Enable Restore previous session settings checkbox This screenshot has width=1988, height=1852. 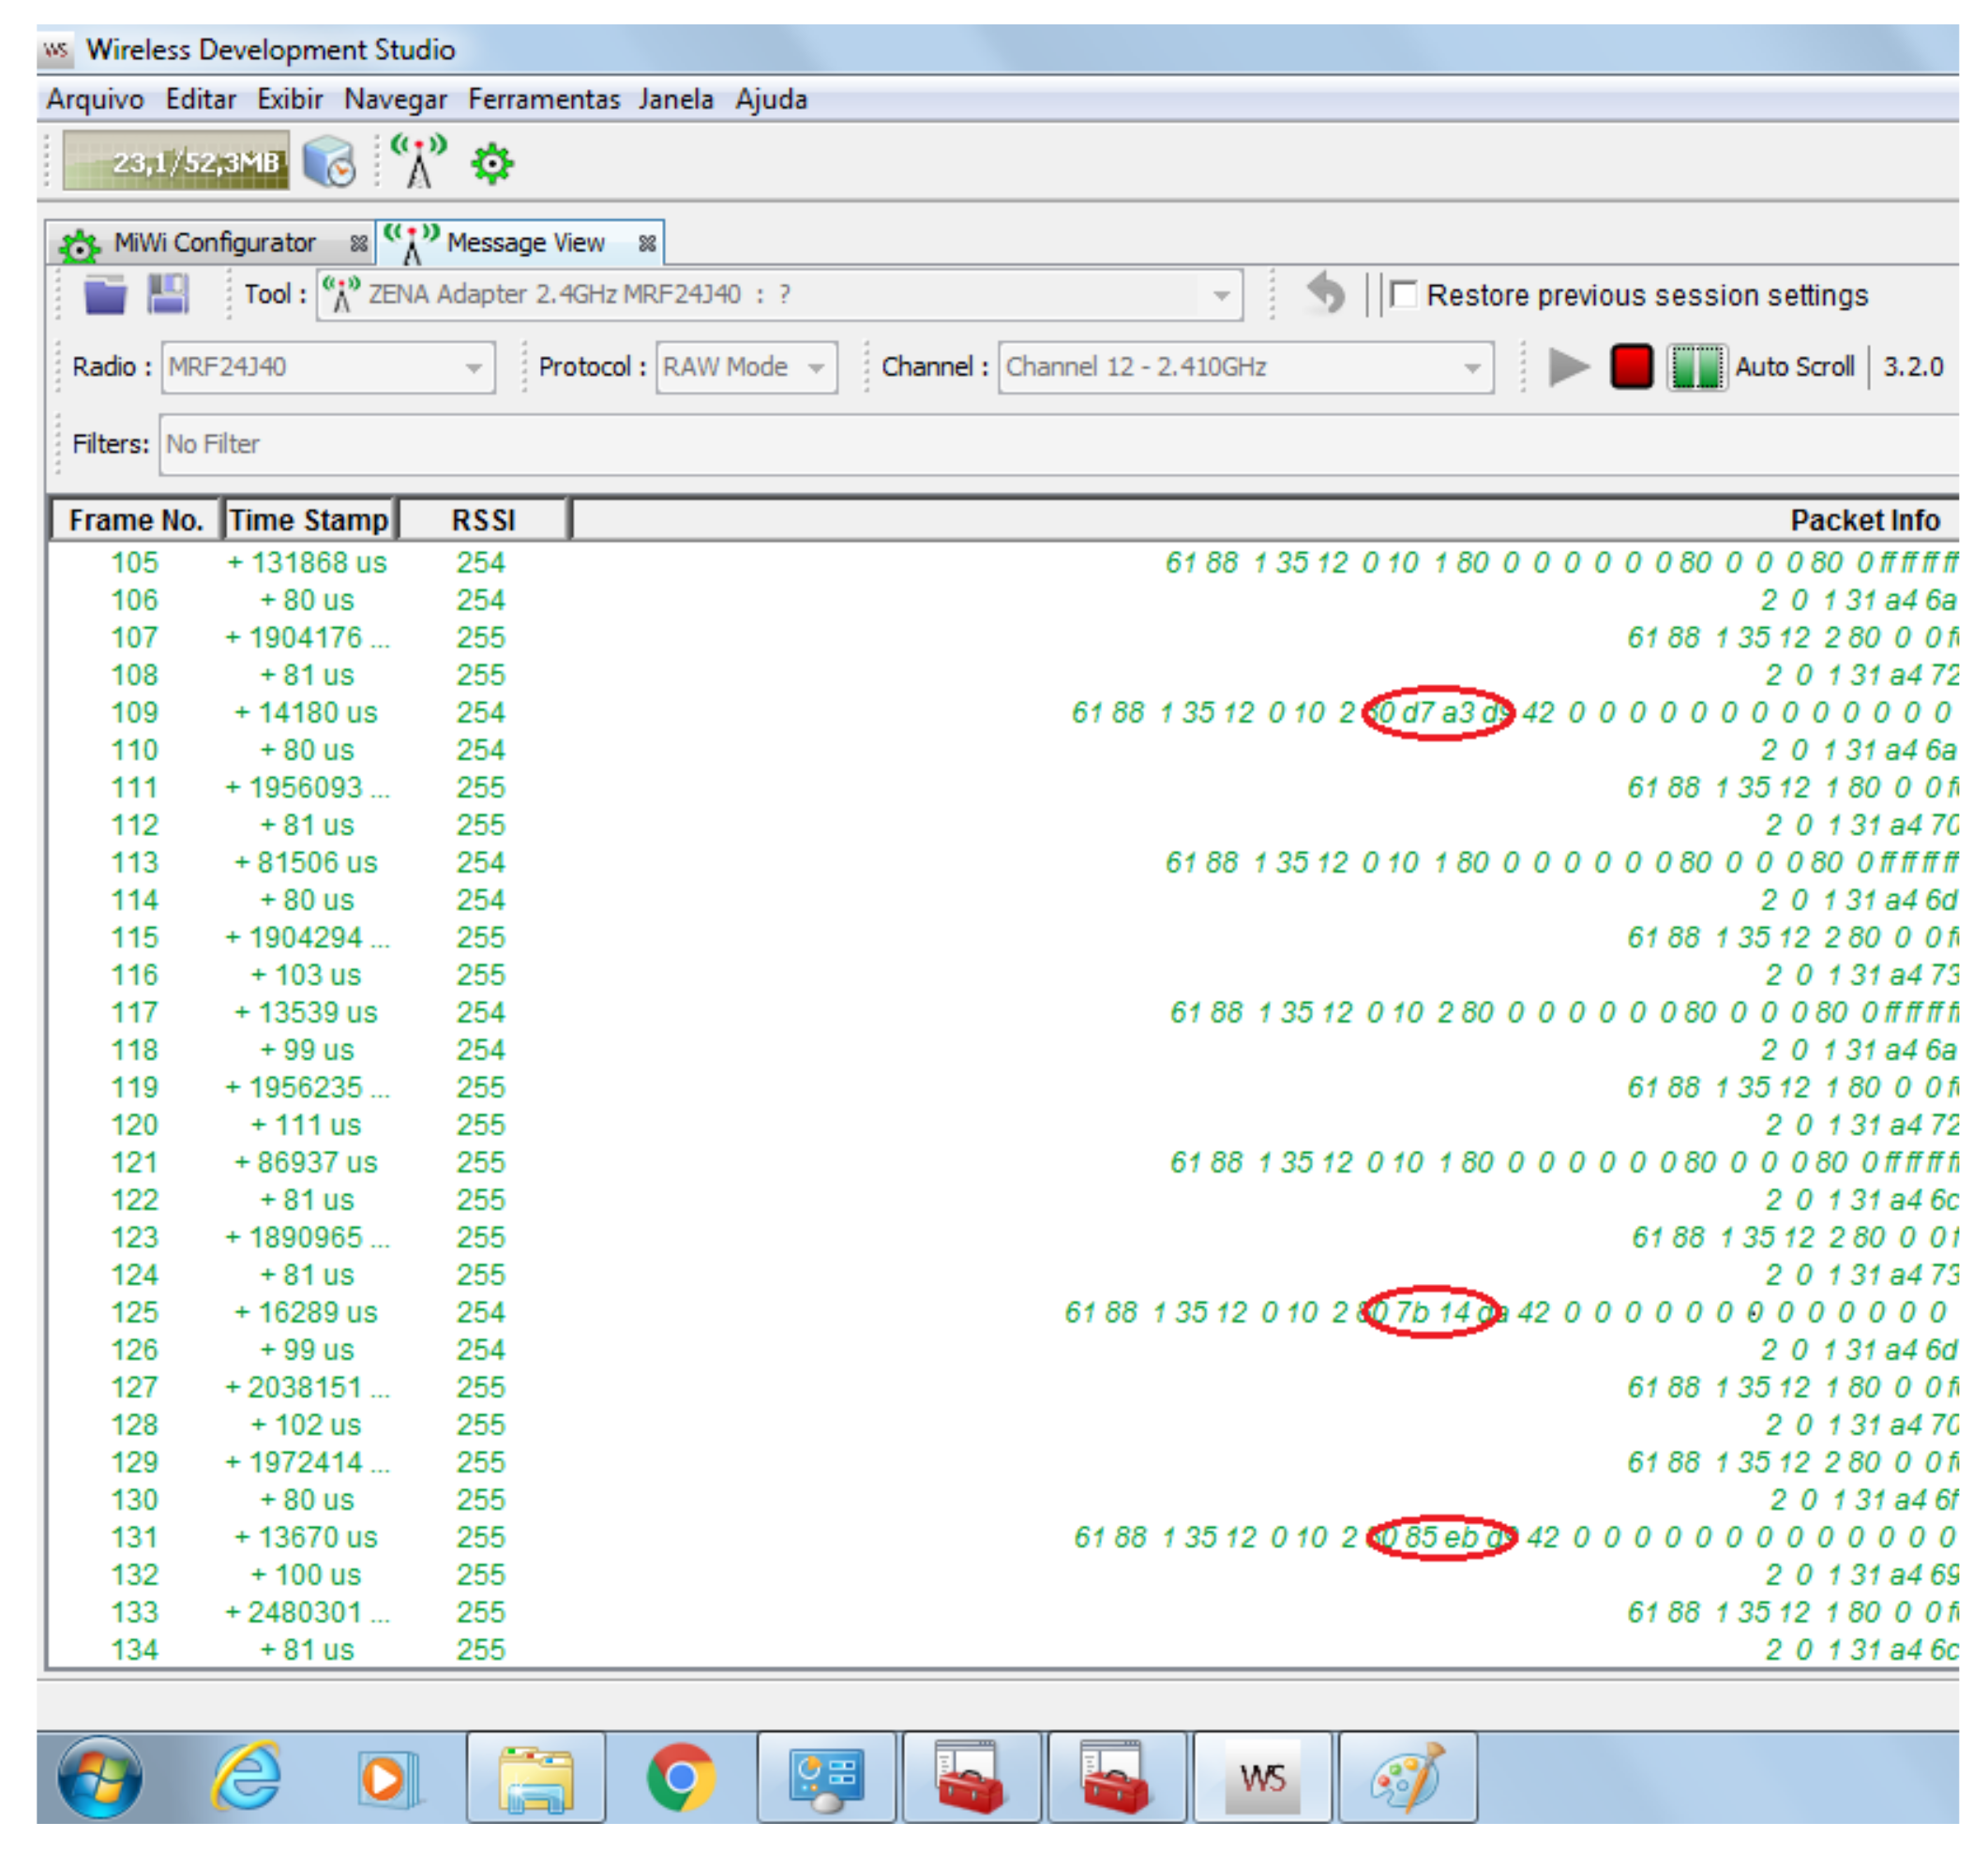coord(1404,295)
